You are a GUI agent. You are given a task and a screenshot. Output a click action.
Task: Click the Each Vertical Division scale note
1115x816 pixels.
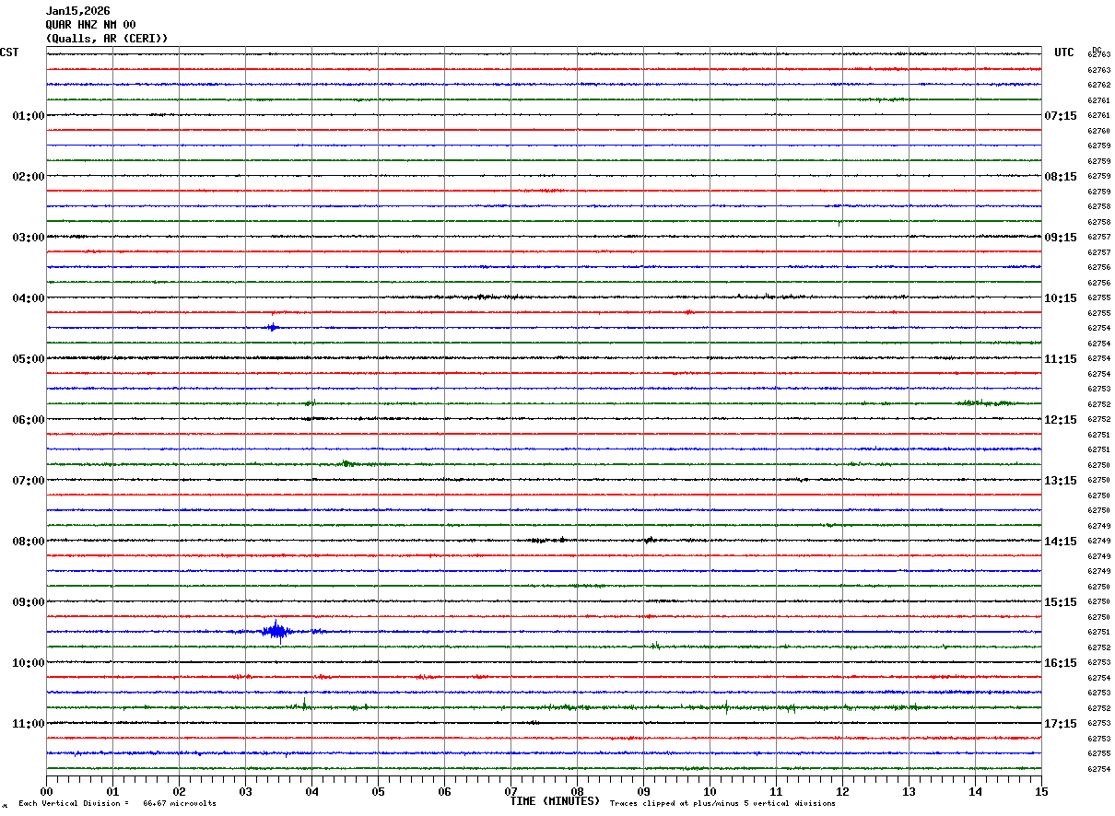pos(117,804)
